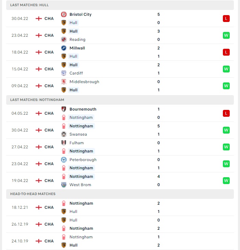Click the Reading club crest
The height and width of the screenshot is (250, 240).
[64, 39]
